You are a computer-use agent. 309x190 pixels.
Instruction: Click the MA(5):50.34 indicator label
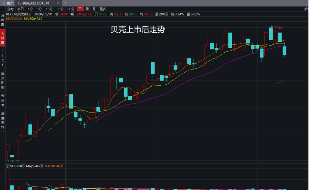[14, 19]
